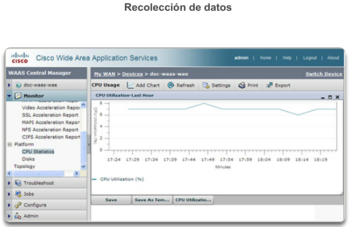The height and width of the screenshot is (227, 349).
Task: Click the admin user label
Action: pyautogui.click(x=241, y=58)
